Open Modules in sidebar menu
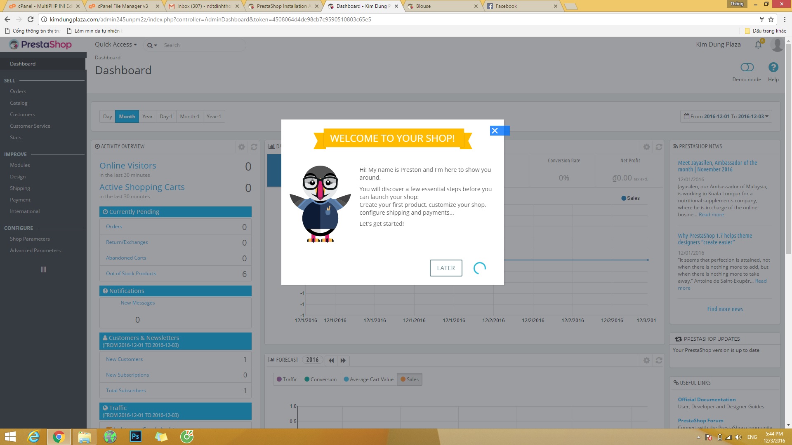This screenshot has width=792, height=445. coord(20,165)
